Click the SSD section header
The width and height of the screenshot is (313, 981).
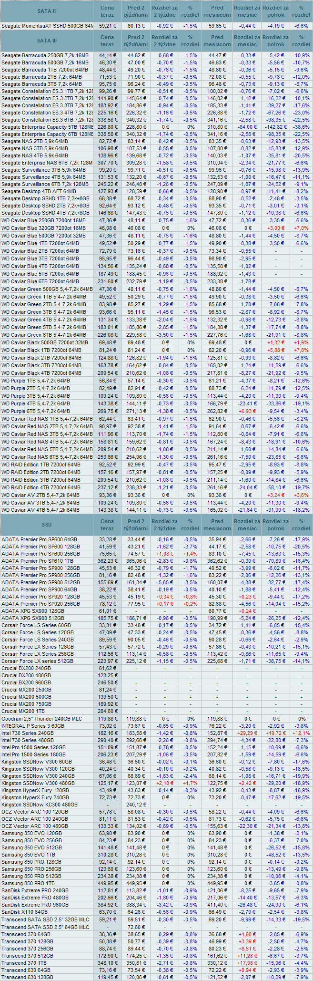coord(47,525)
